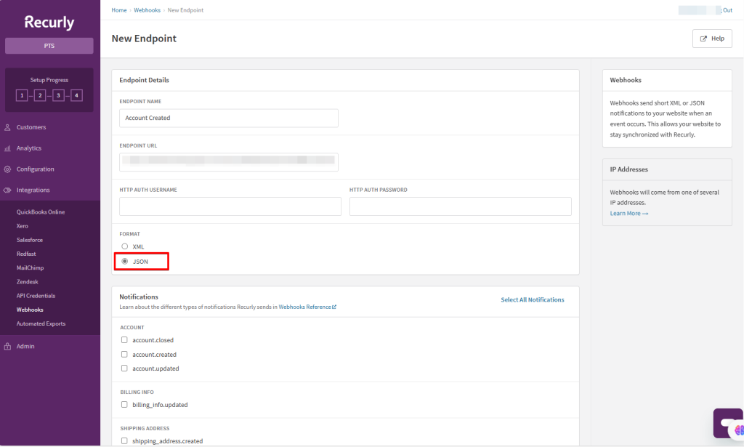
Task: Select the XML format radio button
Action: click(125, 246)
